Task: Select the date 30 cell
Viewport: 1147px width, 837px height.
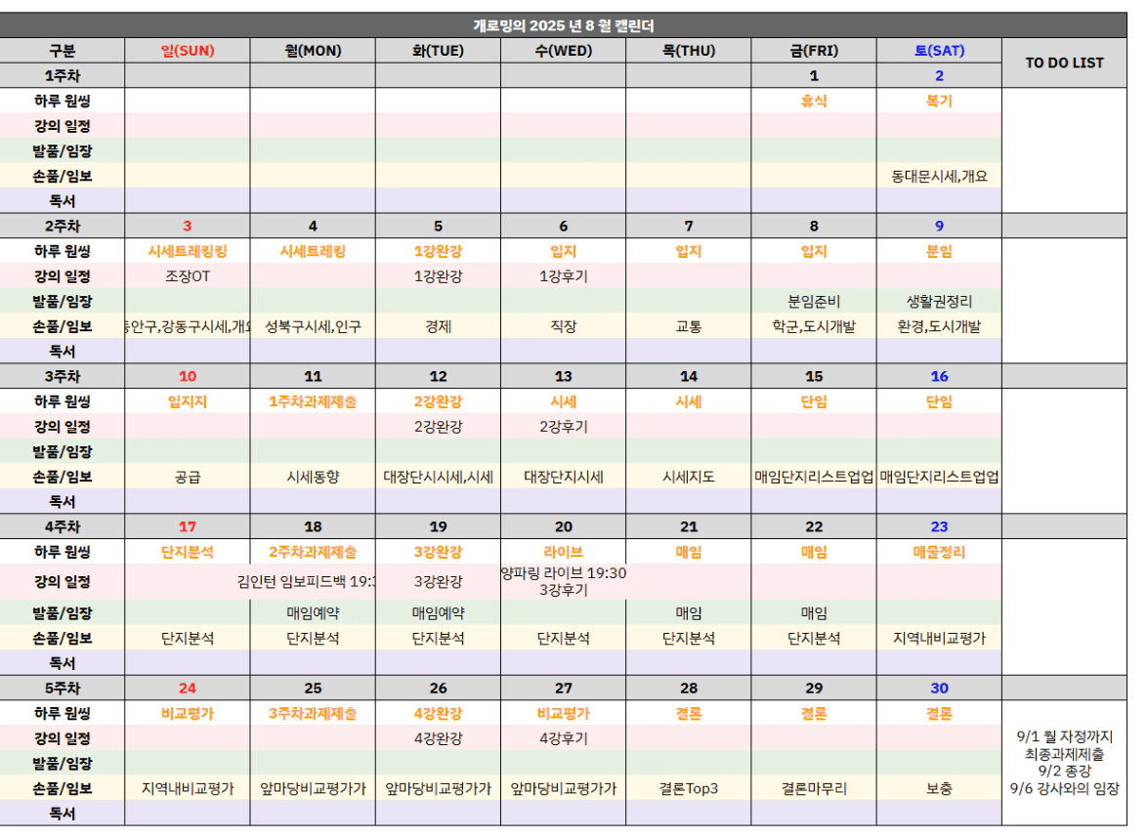Action: pos(939,688)
